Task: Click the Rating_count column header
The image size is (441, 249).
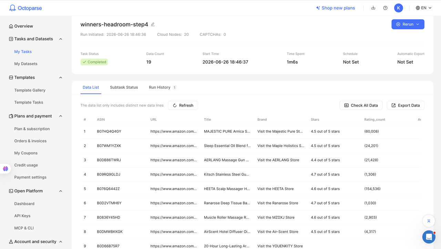Action: (x=375, y=120)
